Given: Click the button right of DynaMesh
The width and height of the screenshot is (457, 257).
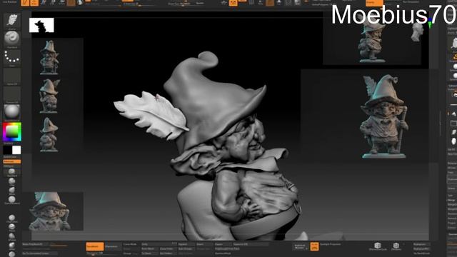Looking at the screenshot, I should click(112, 246).
